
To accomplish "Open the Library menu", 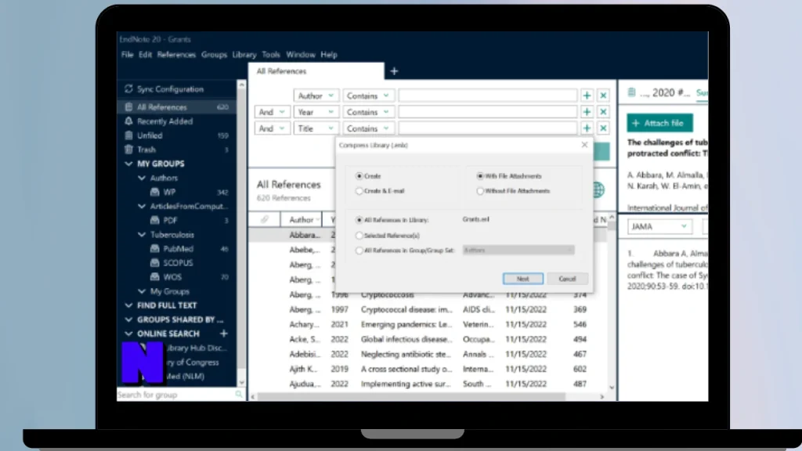I will (244, 54).
